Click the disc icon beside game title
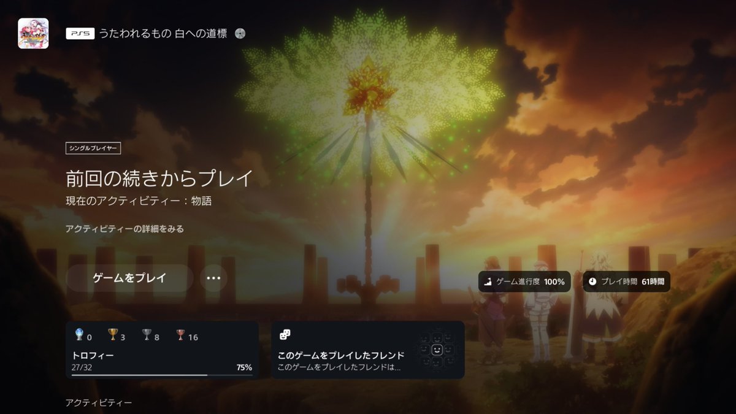The image size is (736, 414). [x=240, y=34]
